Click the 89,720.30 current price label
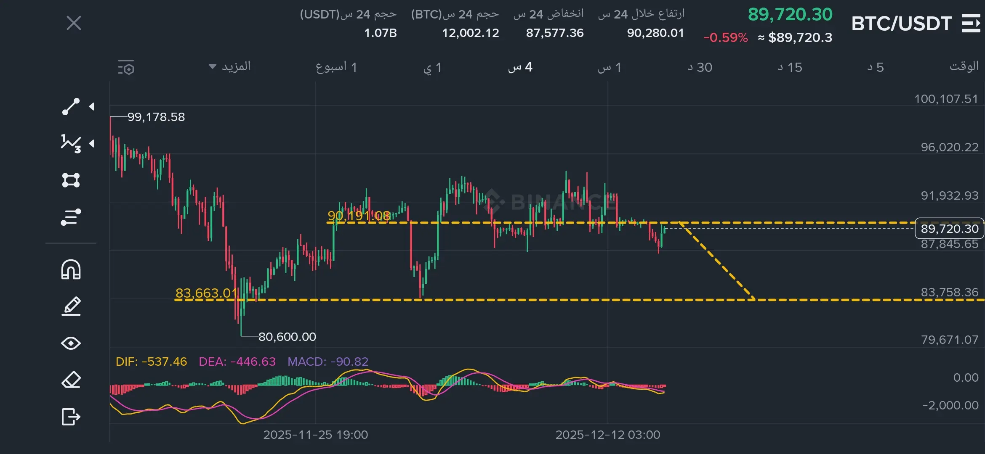Viewport: 985px width, 454px height. tap(949, 228)
